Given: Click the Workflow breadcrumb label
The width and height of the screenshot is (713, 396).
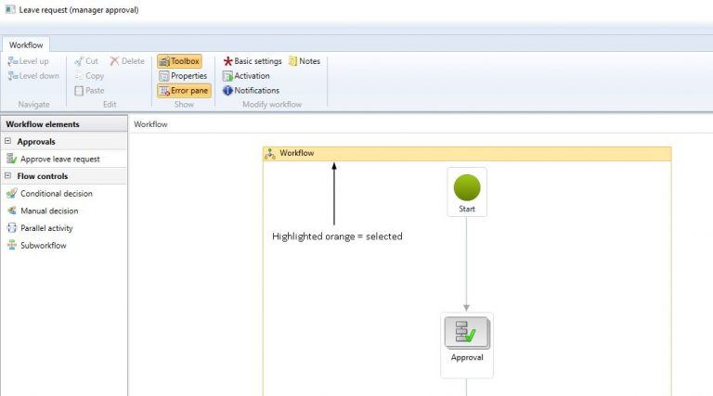Looking at the screenshot, I should (x=150, y=124).
